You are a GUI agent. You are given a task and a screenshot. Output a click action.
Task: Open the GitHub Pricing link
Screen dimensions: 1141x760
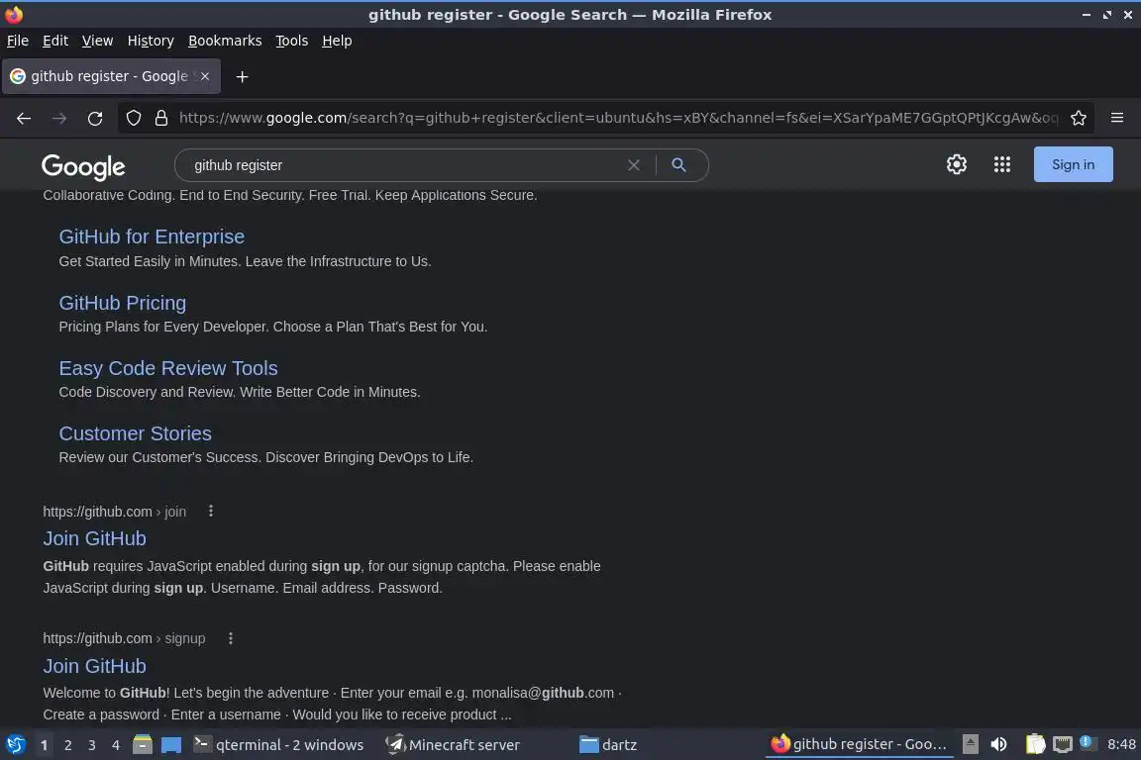[x=122, y=303]
